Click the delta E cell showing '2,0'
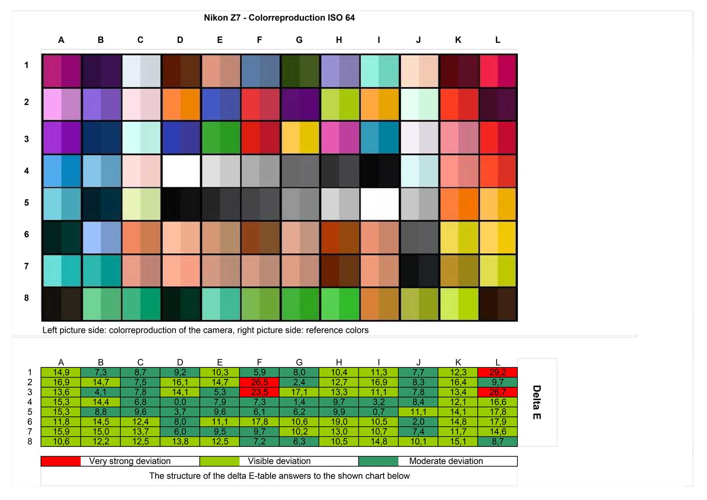Image resolution: width=707 pixels, height=500 pixels. click(418, 422)
